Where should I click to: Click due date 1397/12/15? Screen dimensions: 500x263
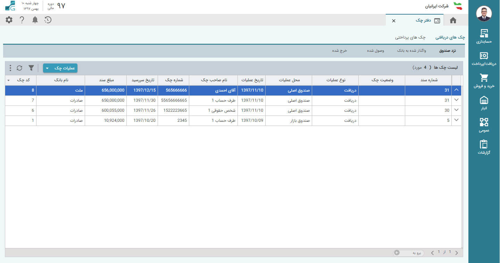pos(145,90)
